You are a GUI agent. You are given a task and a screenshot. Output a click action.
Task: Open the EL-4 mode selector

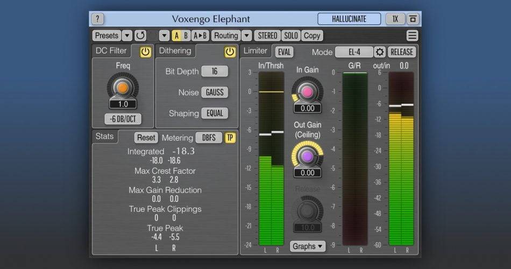(x=354, y=52)
